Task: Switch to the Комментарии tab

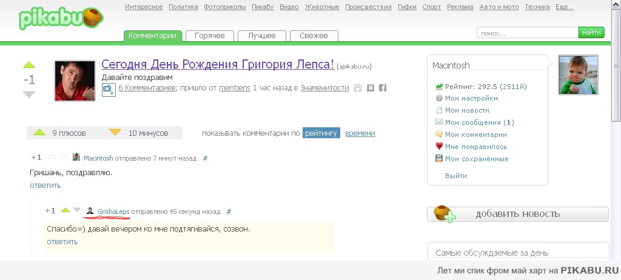Action: click(152, 36)
